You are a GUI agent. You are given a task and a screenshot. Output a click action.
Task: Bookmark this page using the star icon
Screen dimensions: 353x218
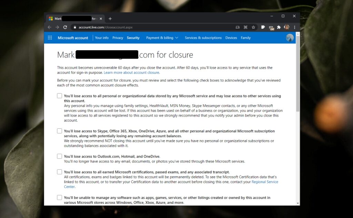tap(253, 27)
